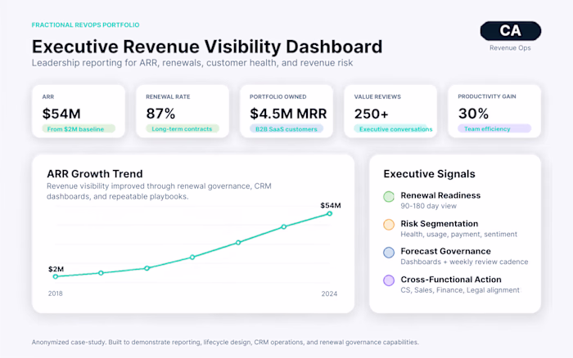The height and width of the screenshot is (358, 573).
Task: Click the 'RENEWAL RATE' card label
Action: 168,96
